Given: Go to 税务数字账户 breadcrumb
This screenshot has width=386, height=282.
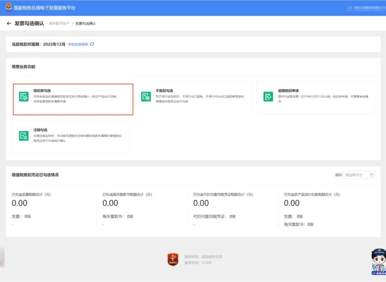Looking at the screenshot, I should [x=59, y=24].
